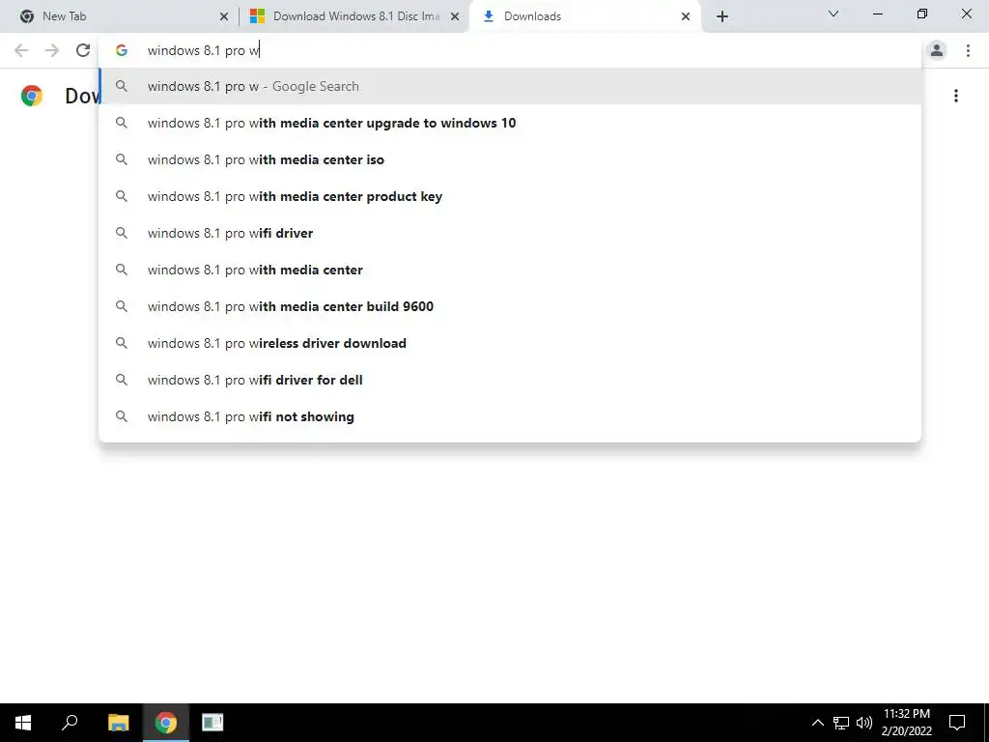Open the clock showing 11:32 PM
The image size is (989, 742).
[906, 723]
